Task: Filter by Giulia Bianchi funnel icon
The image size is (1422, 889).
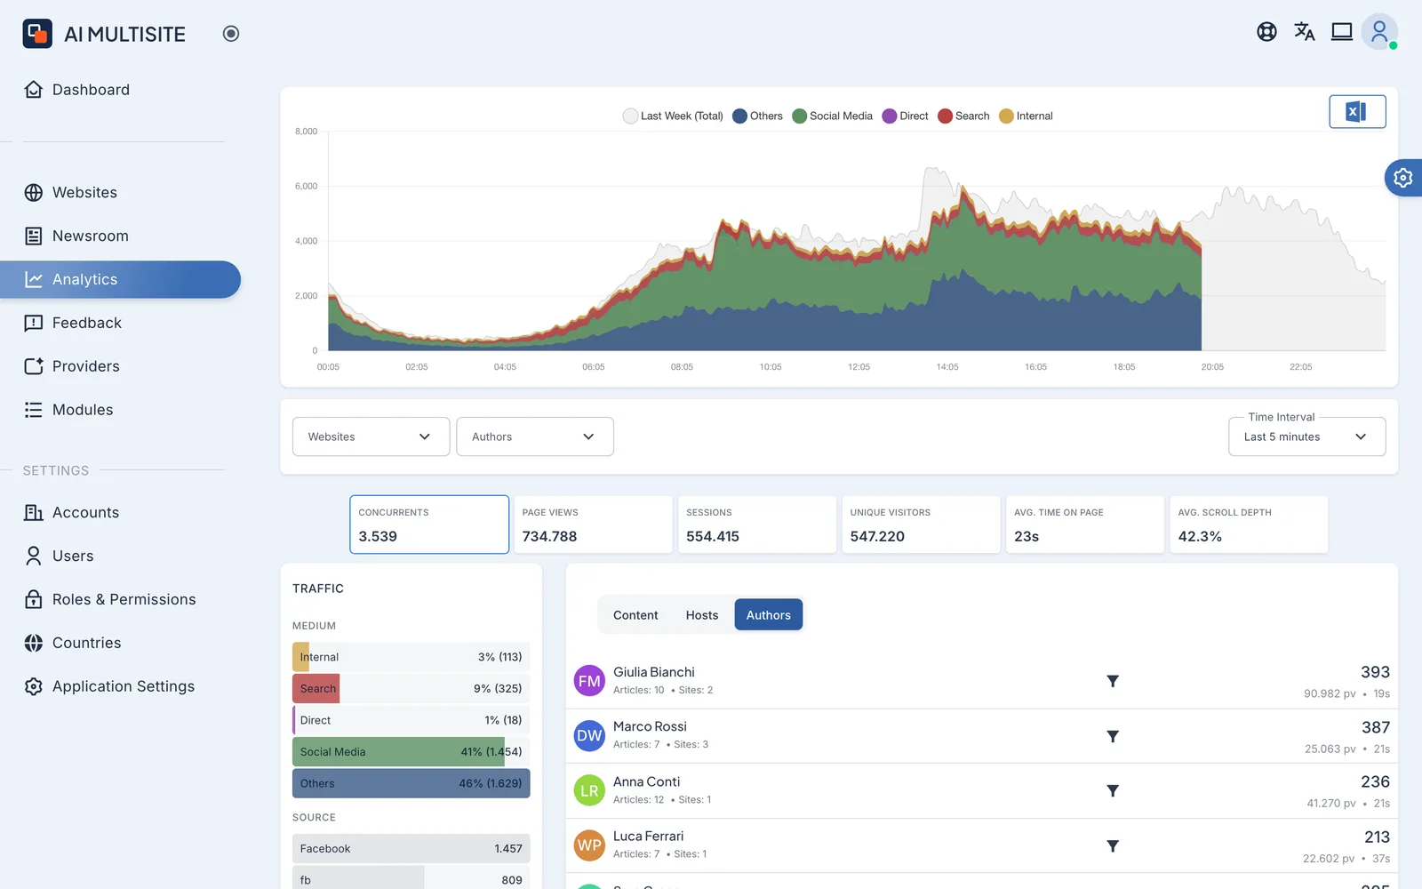Action: tap(1113, 682)
